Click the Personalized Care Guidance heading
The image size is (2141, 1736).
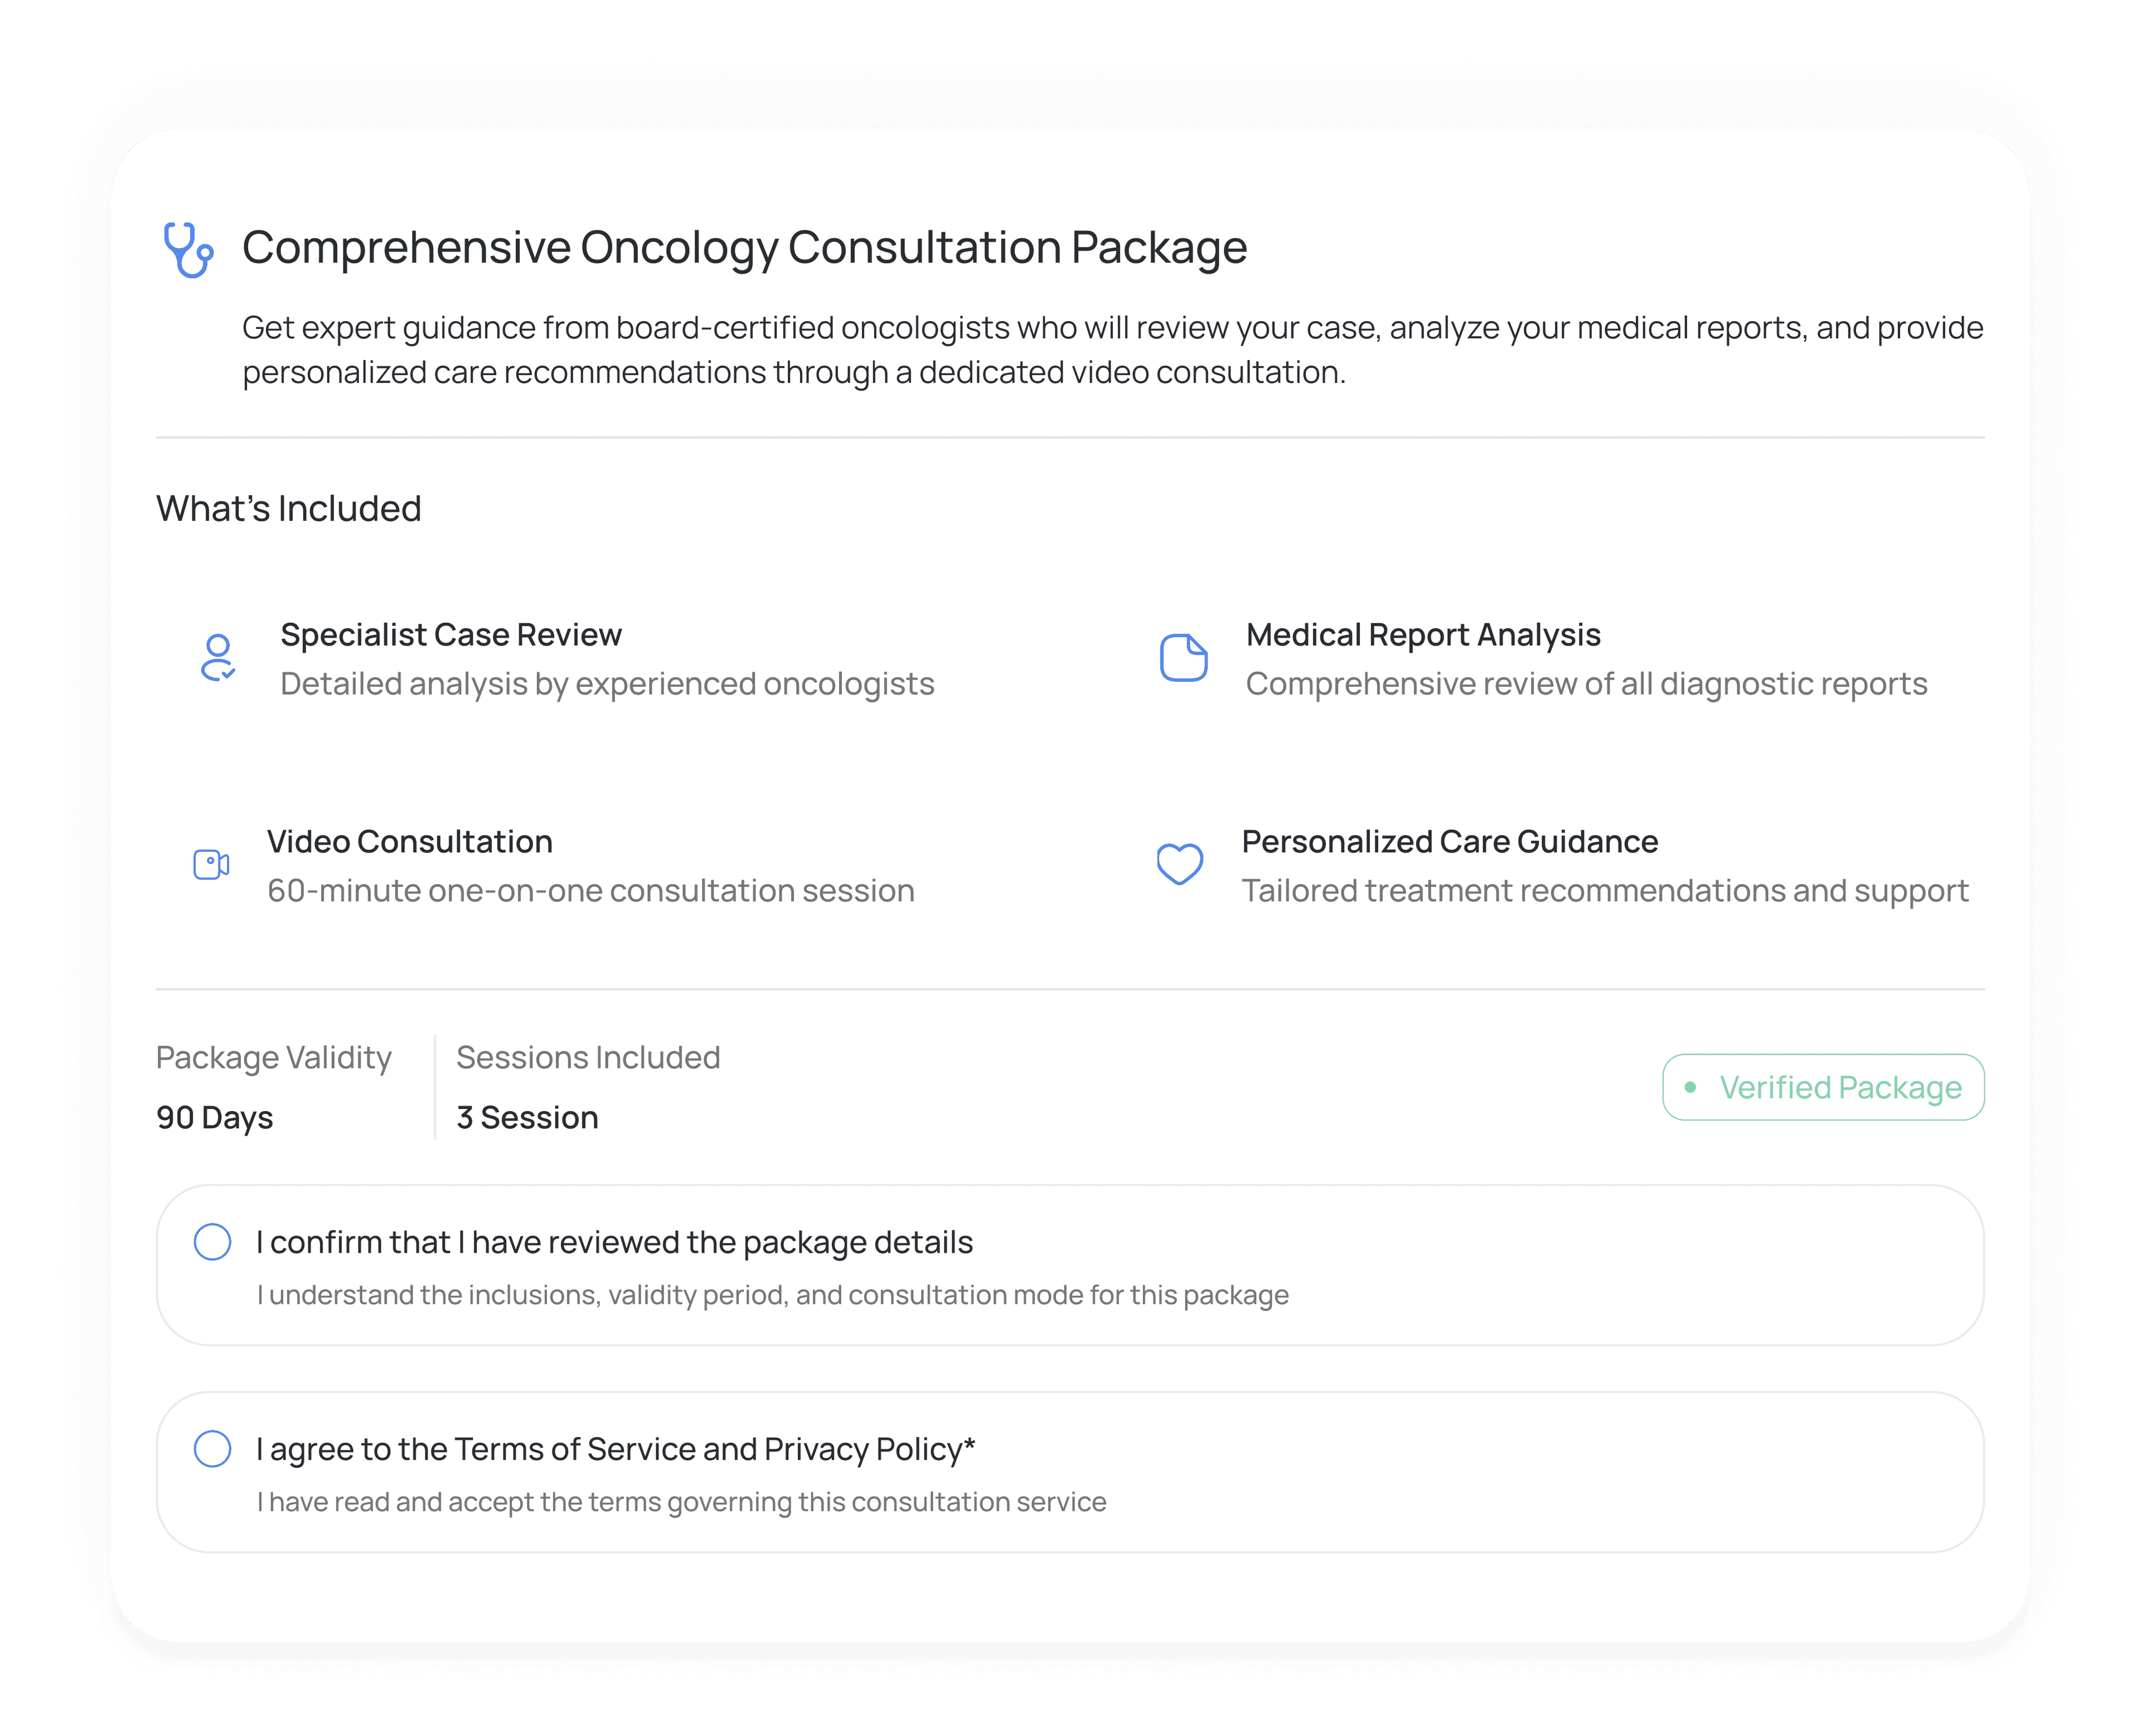coord(1450,842)
